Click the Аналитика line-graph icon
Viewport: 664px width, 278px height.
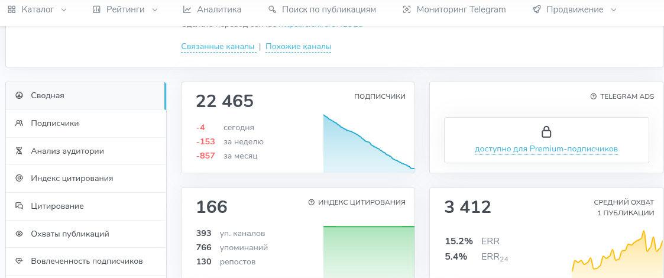click(187, 9)
